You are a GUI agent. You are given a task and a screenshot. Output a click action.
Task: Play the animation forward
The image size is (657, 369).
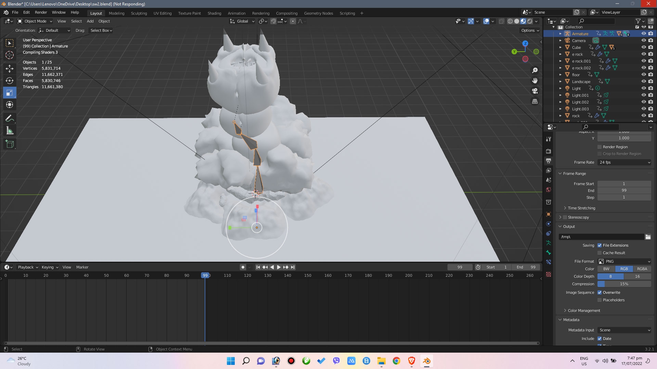[x=279, y=267]
